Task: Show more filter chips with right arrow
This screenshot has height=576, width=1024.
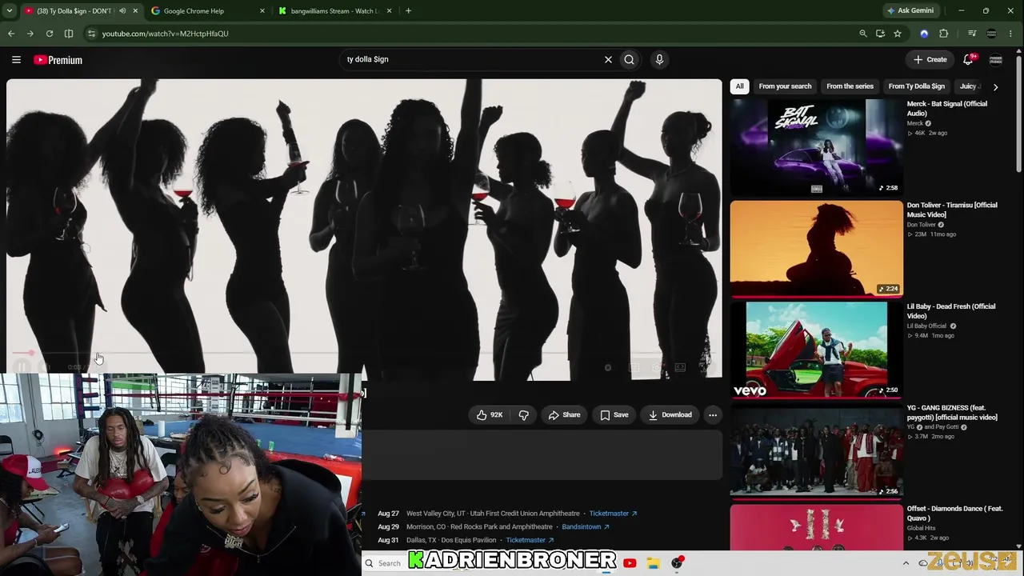Action: coord(995,86)
